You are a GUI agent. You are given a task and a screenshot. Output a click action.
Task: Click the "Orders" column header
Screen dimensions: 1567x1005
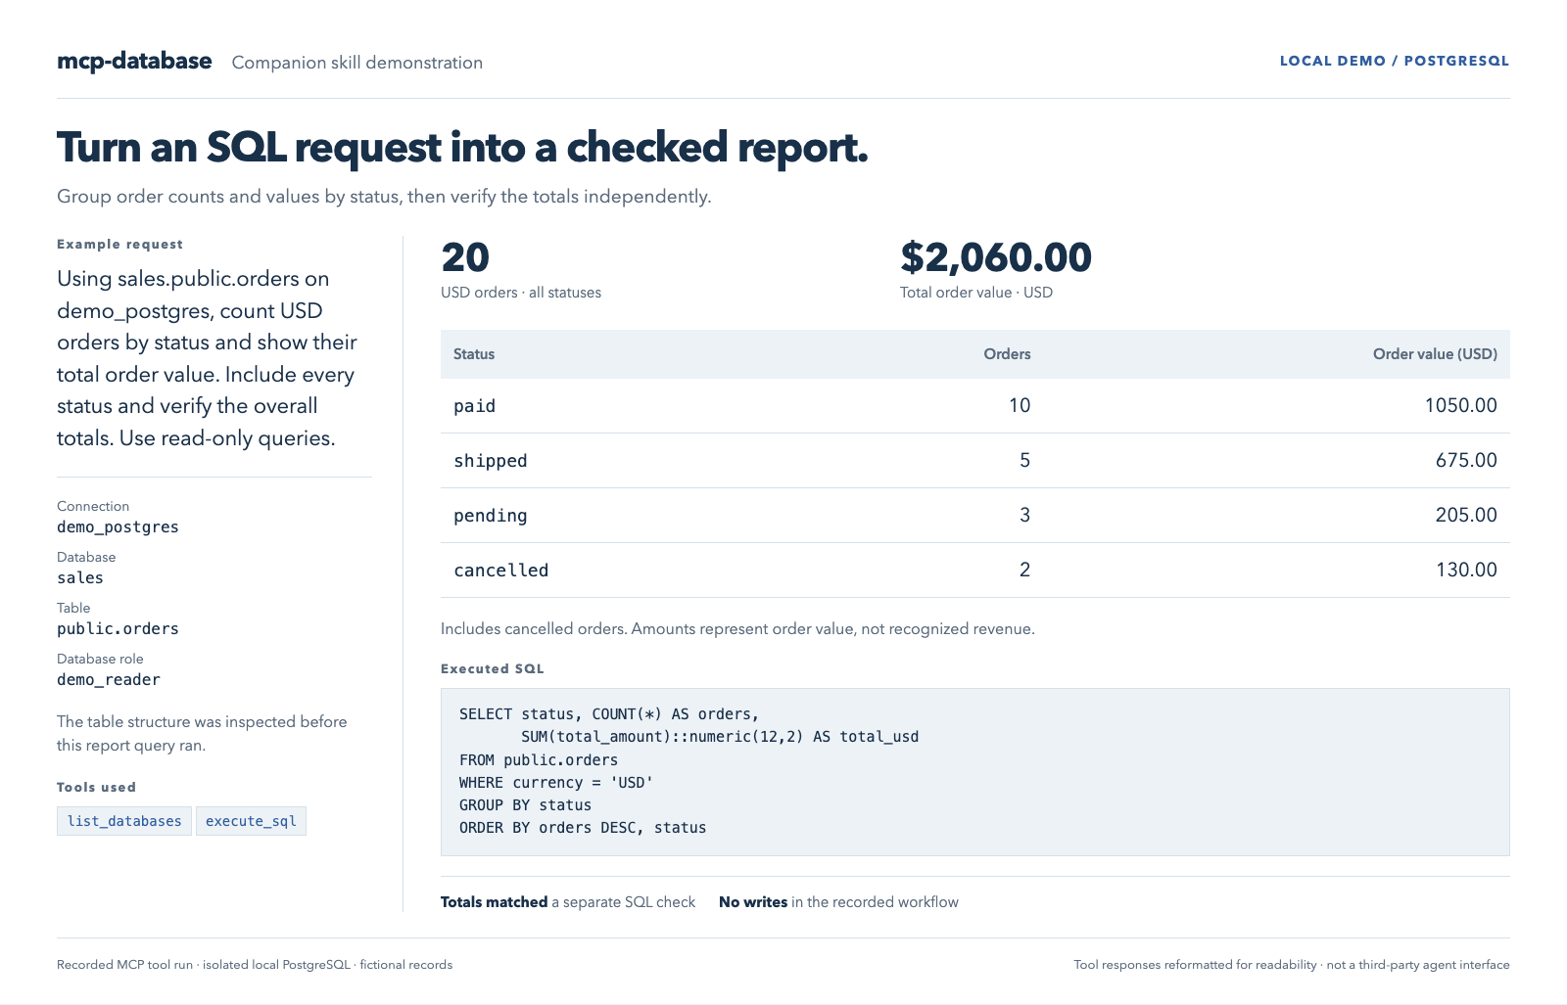1007,354
